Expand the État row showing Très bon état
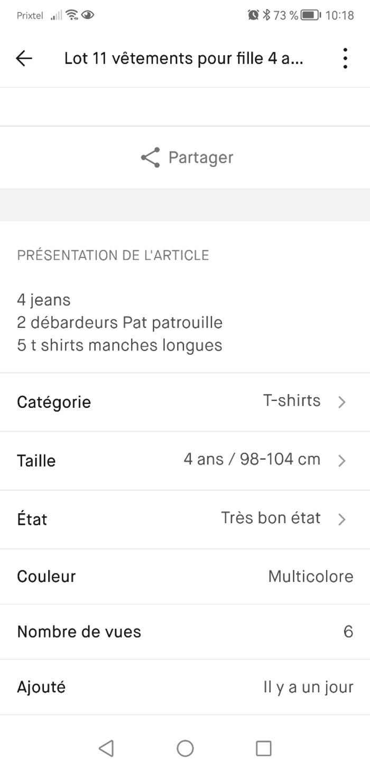 pos(185,519)
